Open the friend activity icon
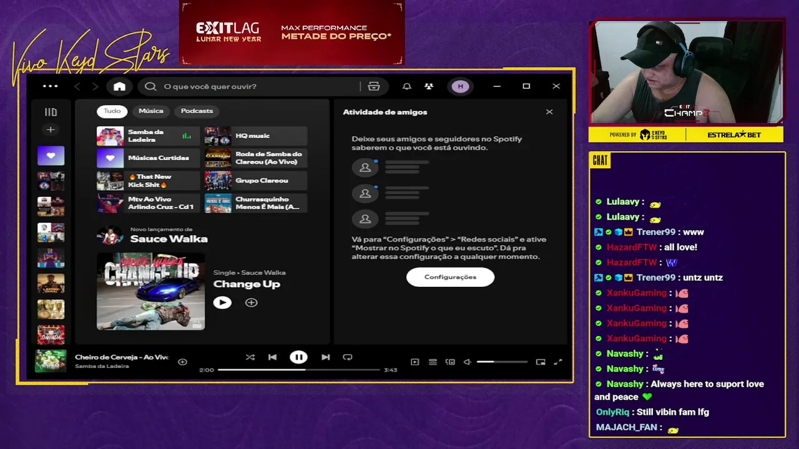The height and width of the screenshot is (449, 799). 429,87
